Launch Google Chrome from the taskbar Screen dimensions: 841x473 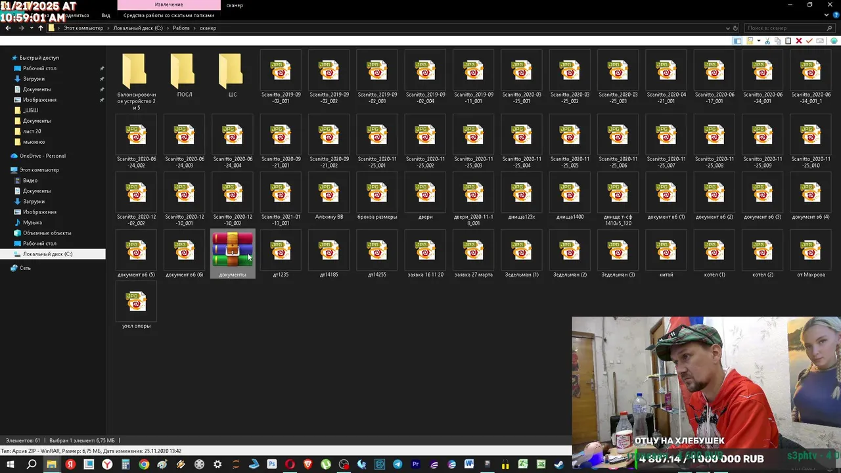144,464
